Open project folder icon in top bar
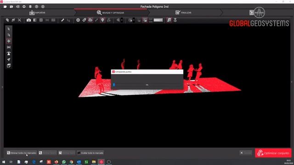The image size is (294, 165). (5, 6)
